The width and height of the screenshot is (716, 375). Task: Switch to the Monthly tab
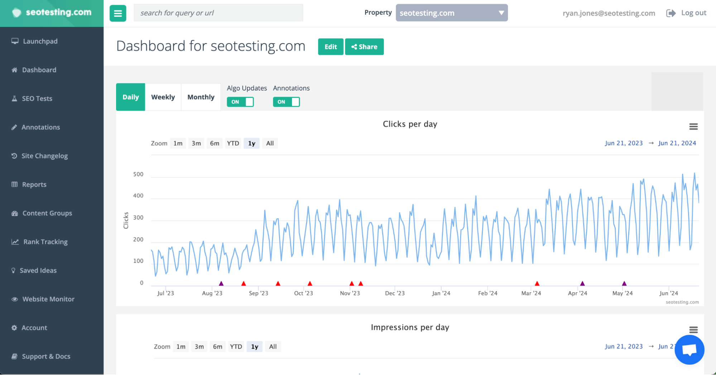coord(201,97)
